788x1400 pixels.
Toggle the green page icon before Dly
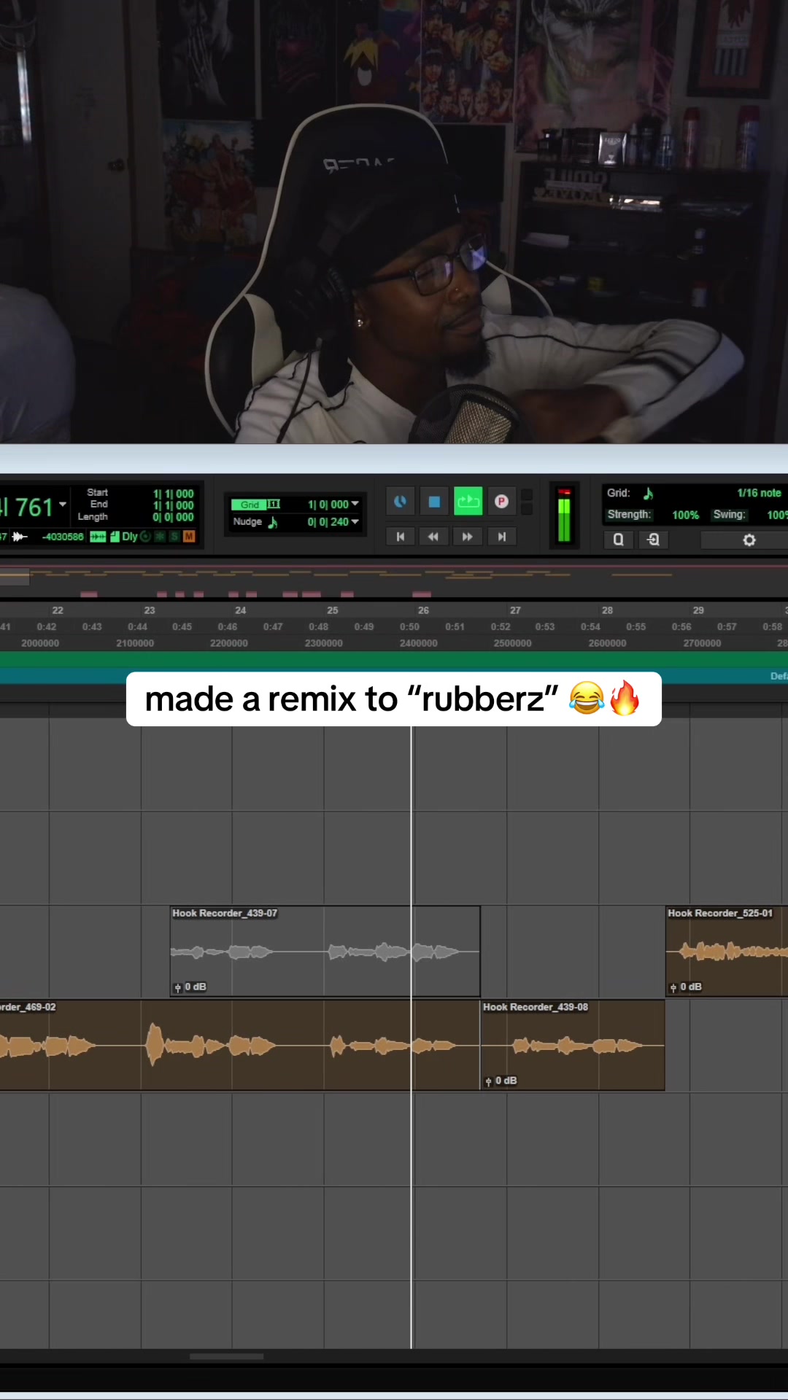115,537
